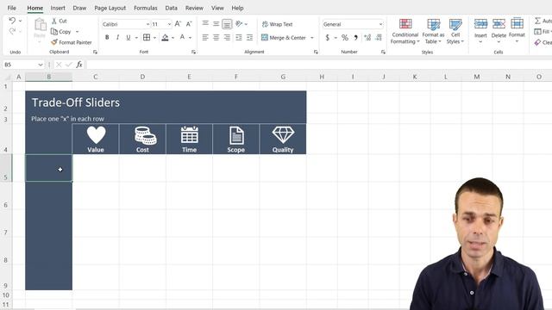Decrease font size with smaller A icon
The image size is (552, 310).
[189, 24]
